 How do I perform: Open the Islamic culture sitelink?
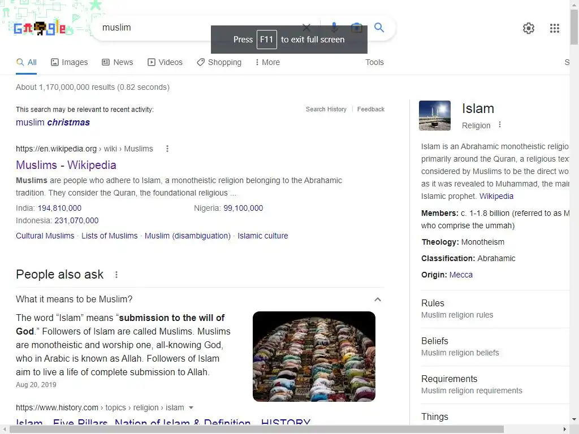263,236
